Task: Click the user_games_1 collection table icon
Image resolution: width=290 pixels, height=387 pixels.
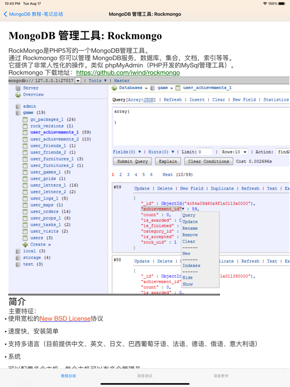Action: pos(25,172)
